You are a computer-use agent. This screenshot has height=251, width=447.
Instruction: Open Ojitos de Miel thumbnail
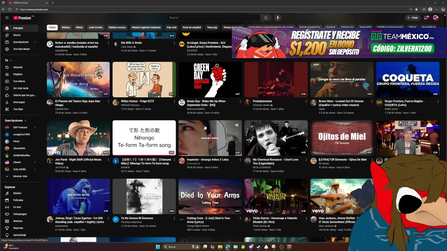pyautogui.click(x=342, y=138)
